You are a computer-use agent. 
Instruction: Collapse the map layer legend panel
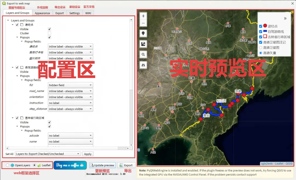tap(285, 18)
